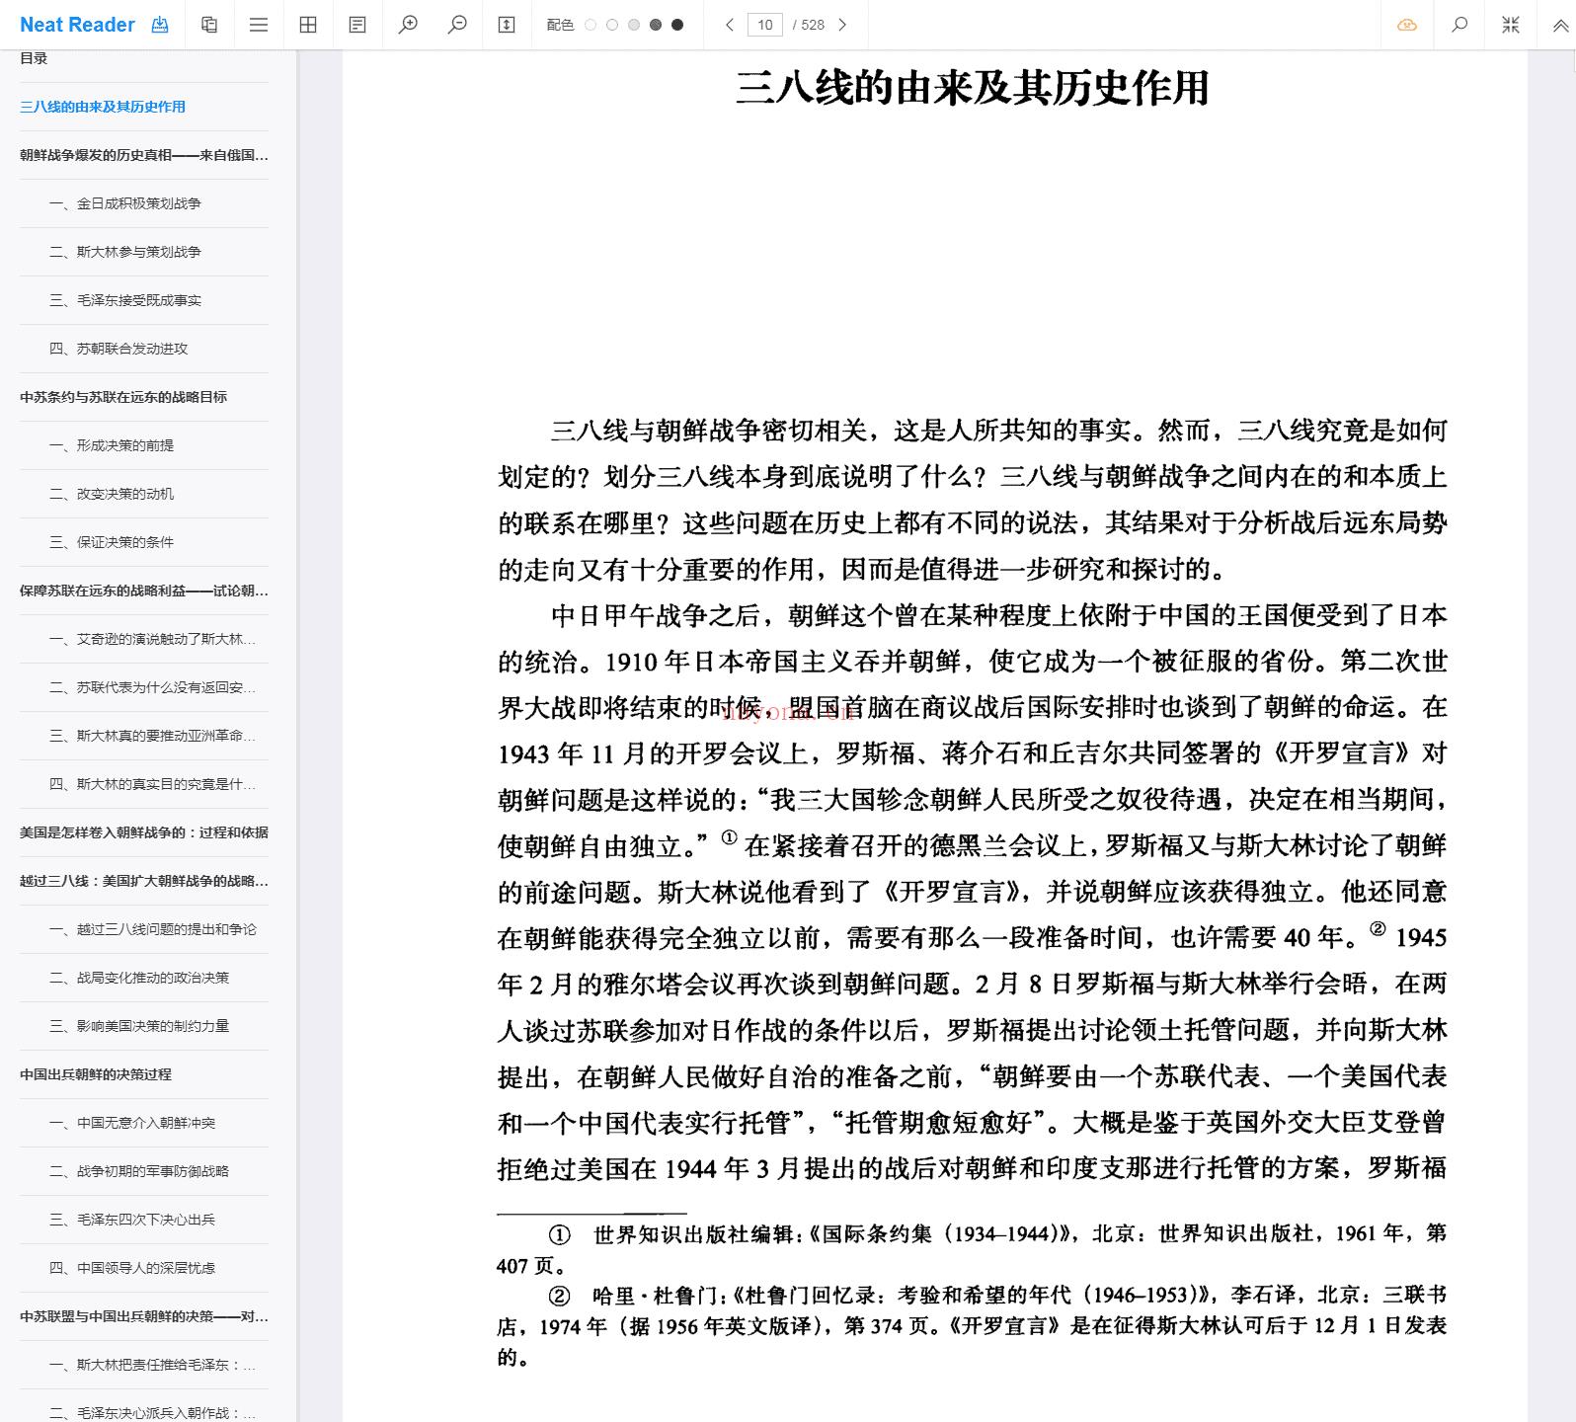
Task: Click the page number input showing 10
Action: click(x=765, y=25)
